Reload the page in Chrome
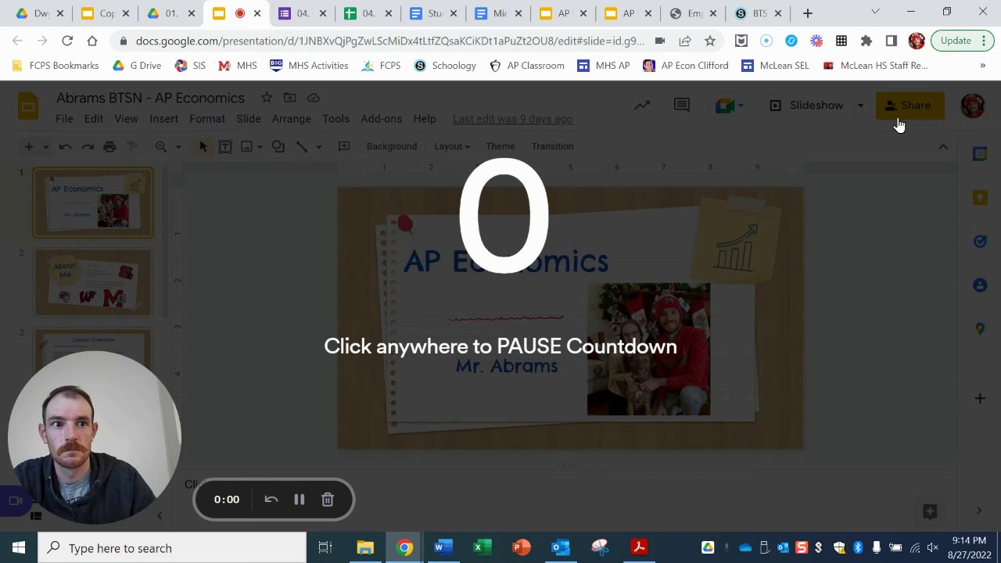 (67, 41)
